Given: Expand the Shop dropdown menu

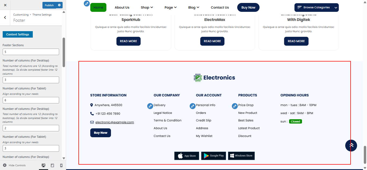Looking at the screenshot, I should point(147,7).
